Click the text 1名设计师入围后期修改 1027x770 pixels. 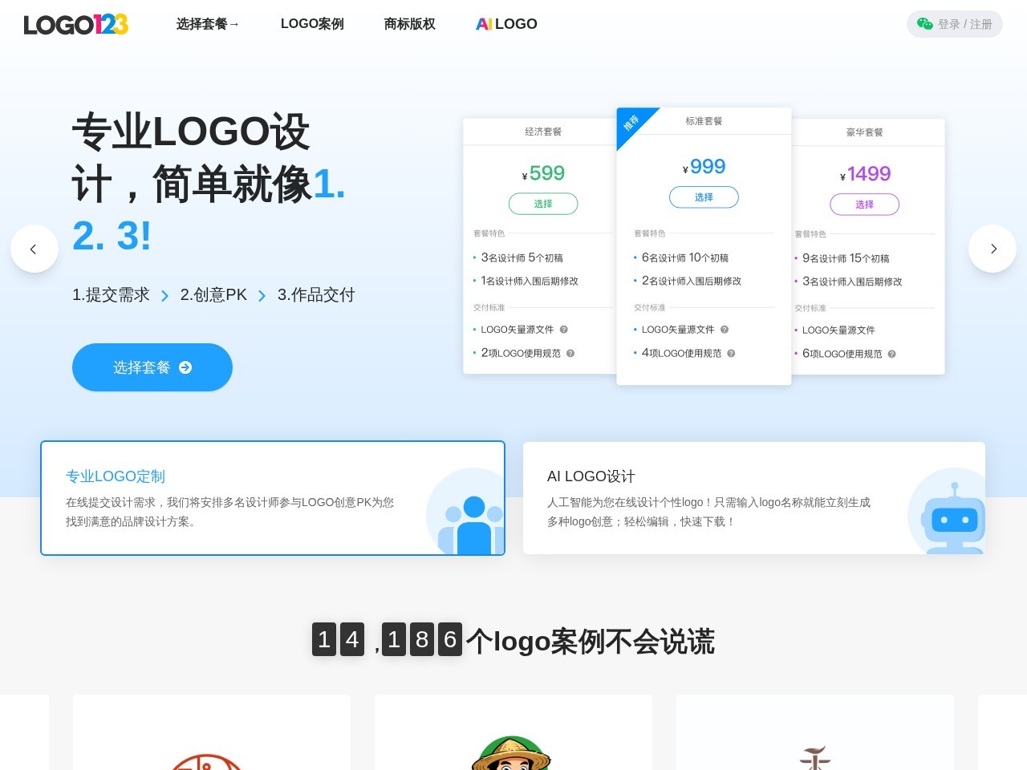click(530, 282)
